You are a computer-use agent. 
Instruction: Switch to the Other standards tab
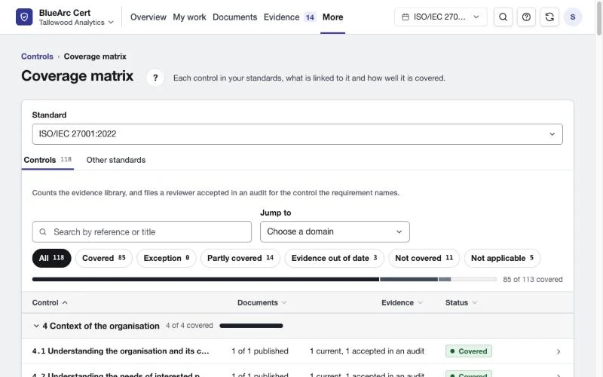pyautogui.click(x=116, y=160)
